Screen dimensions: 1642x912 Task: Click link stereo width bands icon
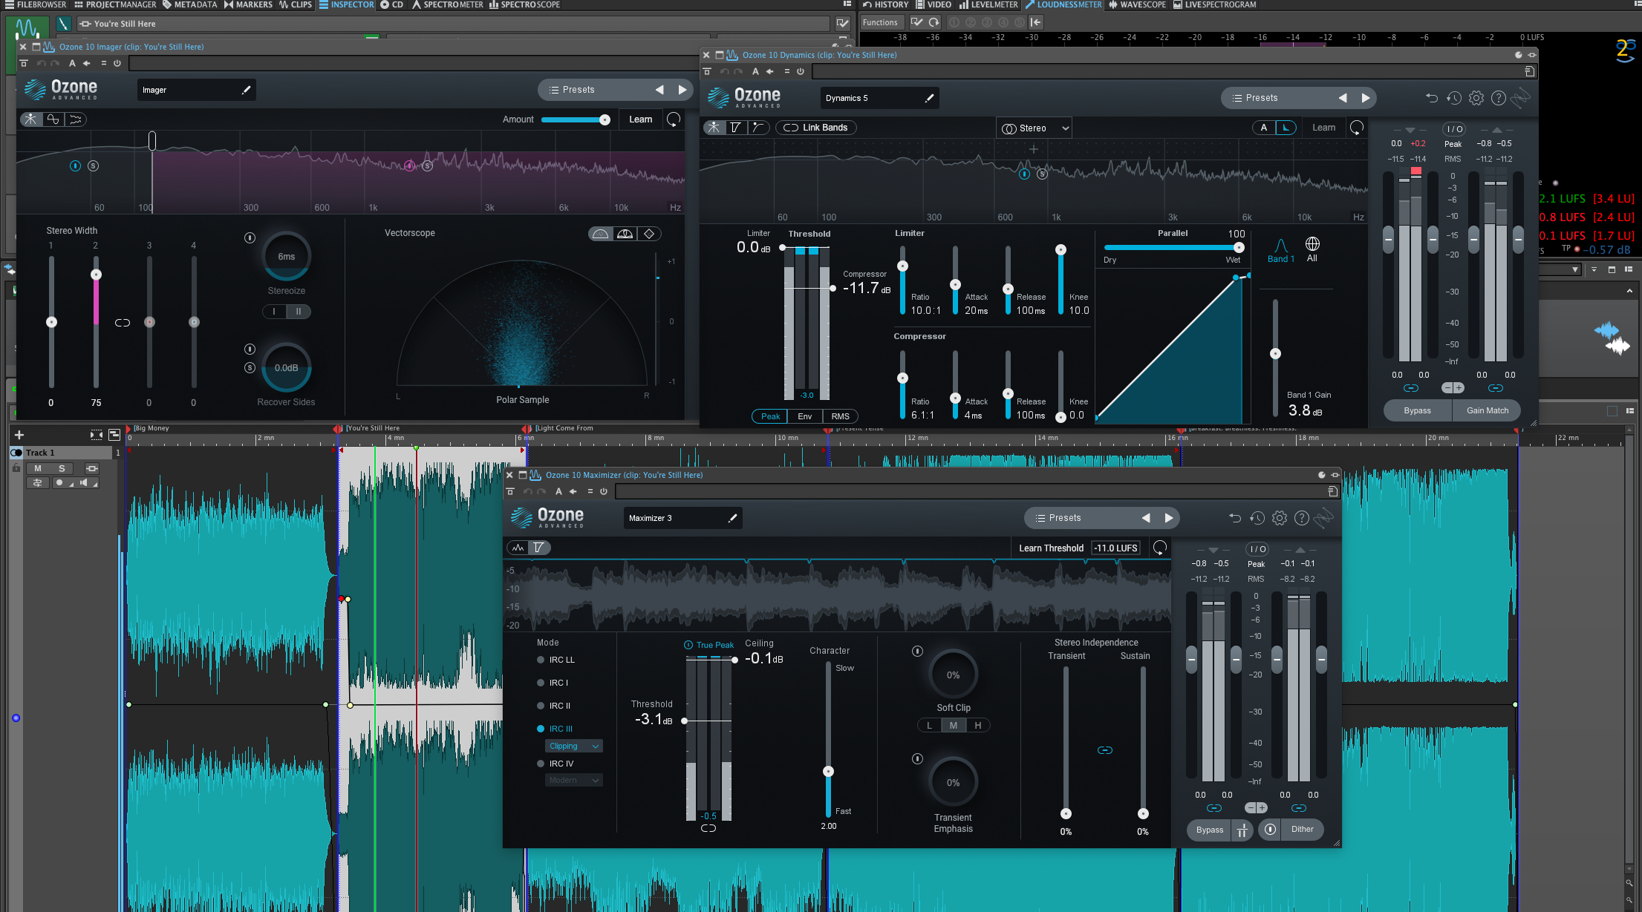click(x=123, y=323)
